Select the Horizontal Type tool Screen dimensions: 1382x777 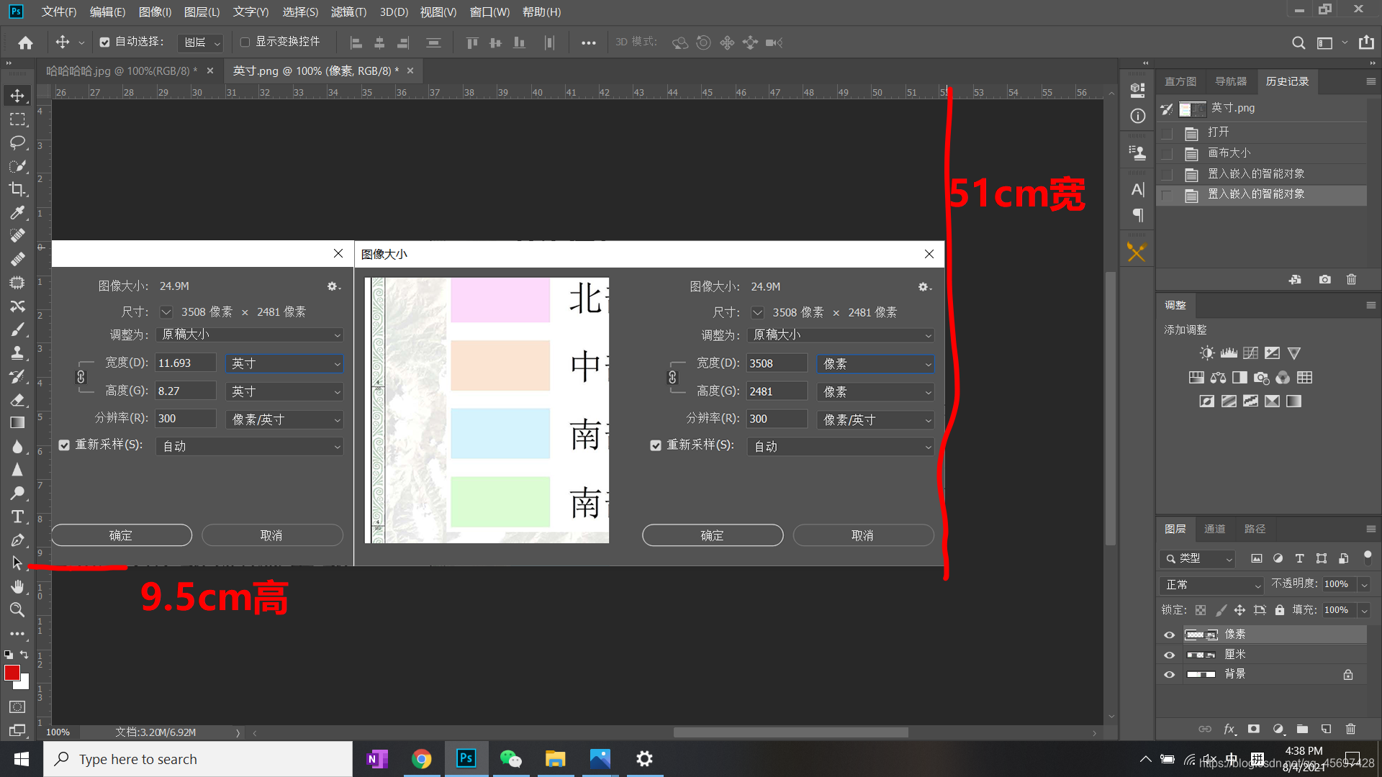click(x=17, y=517)
